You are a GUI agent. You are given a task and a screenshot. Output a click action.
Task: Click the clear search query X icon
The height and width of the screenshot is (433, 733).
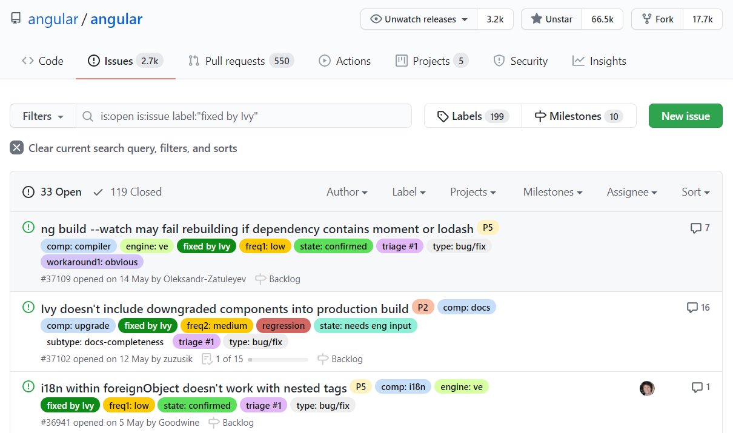click(16, 148)
